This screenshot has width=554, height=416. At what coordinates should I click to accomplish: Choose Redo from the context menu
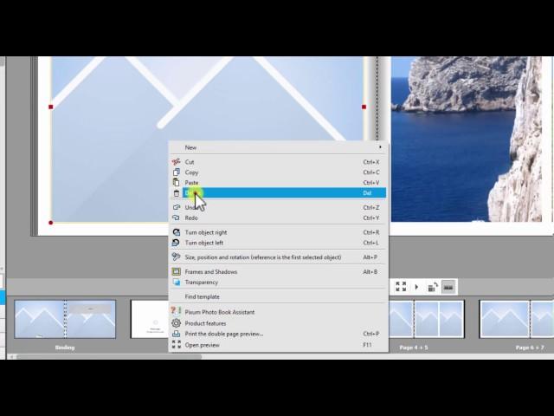(279, 218)
